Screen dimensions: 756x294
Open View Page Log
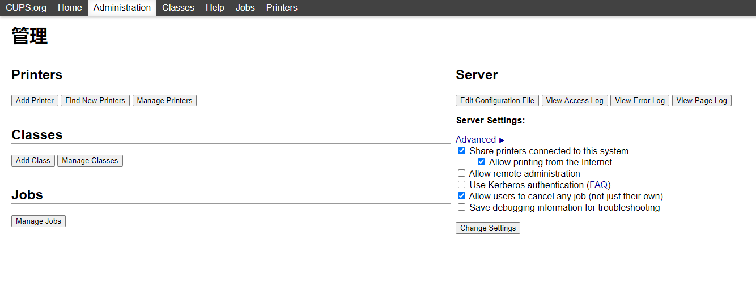click(x=702, y=100)
